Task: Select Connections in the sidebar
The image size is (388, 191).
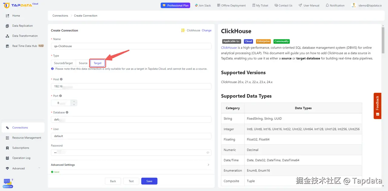Action: coord(23,128)
